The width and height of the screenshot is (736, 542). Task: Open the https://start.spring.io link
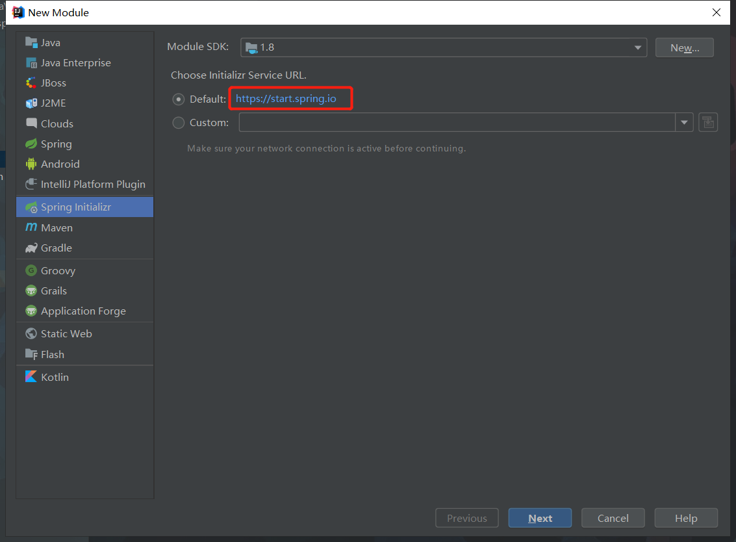pos(286,99)
